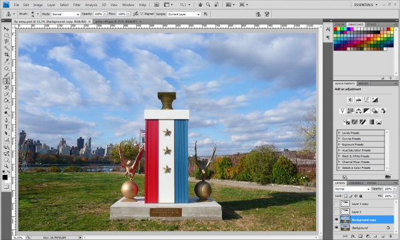The image size is (400, 240).
Task: Switch to the Channels tab
Action: tap(355, 183)
